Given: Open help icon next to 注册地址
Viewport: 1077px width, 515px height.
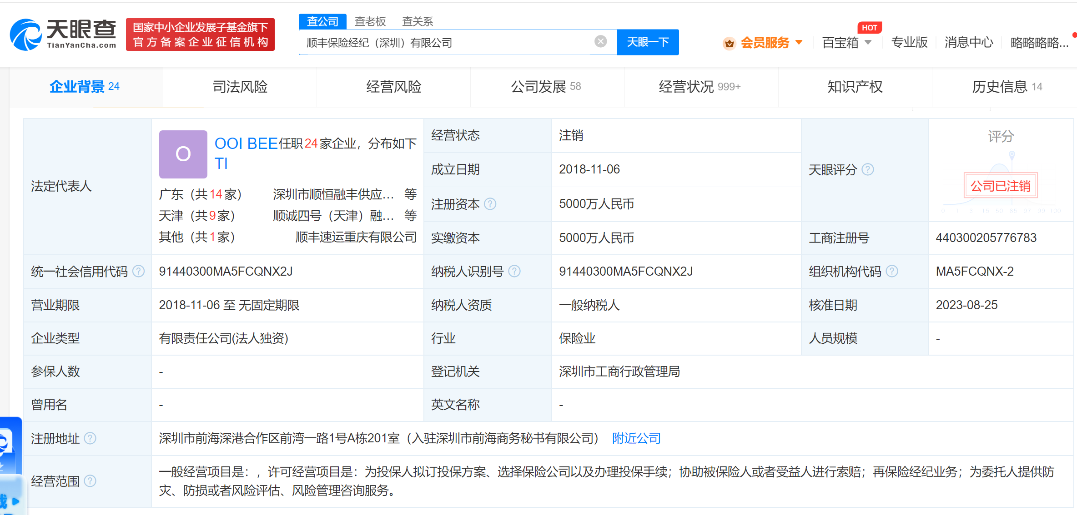Looking at the screenshot, I should click(x=90, y=438).
